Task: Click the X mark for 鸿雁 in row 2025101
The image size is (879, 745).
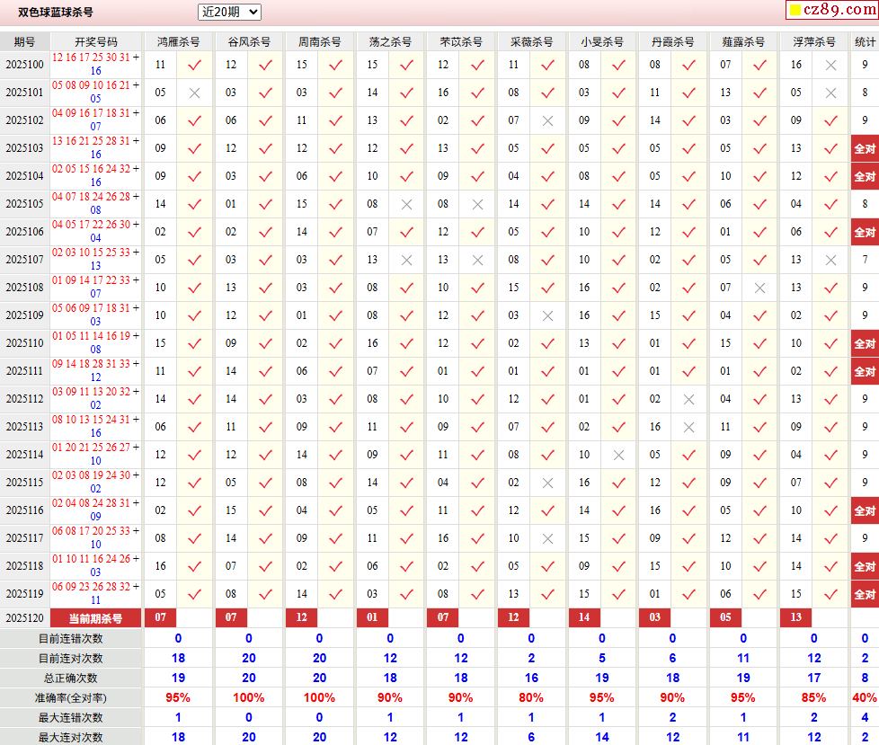Action: (195, 93)
